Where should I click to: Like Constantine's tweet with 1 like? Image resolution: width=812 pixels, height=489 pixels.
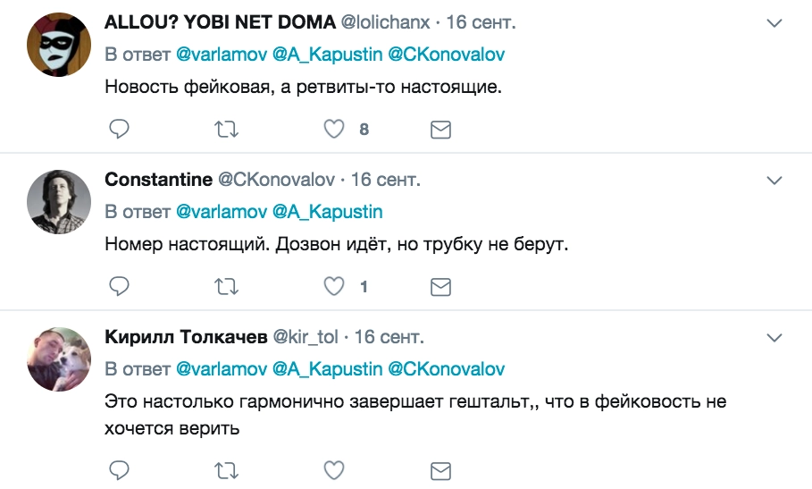(x=334, y=287)
